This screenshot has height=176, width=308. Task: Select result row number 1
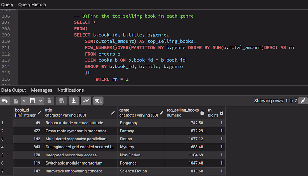[x=6, y=123]
